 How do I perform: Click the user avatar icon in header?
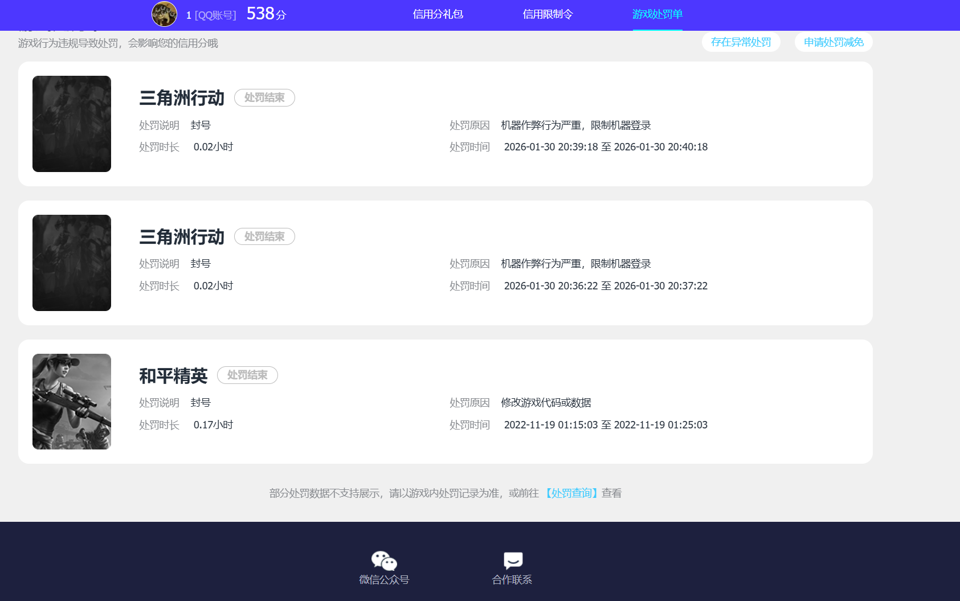pyautogui.click(x=164, y=14)
